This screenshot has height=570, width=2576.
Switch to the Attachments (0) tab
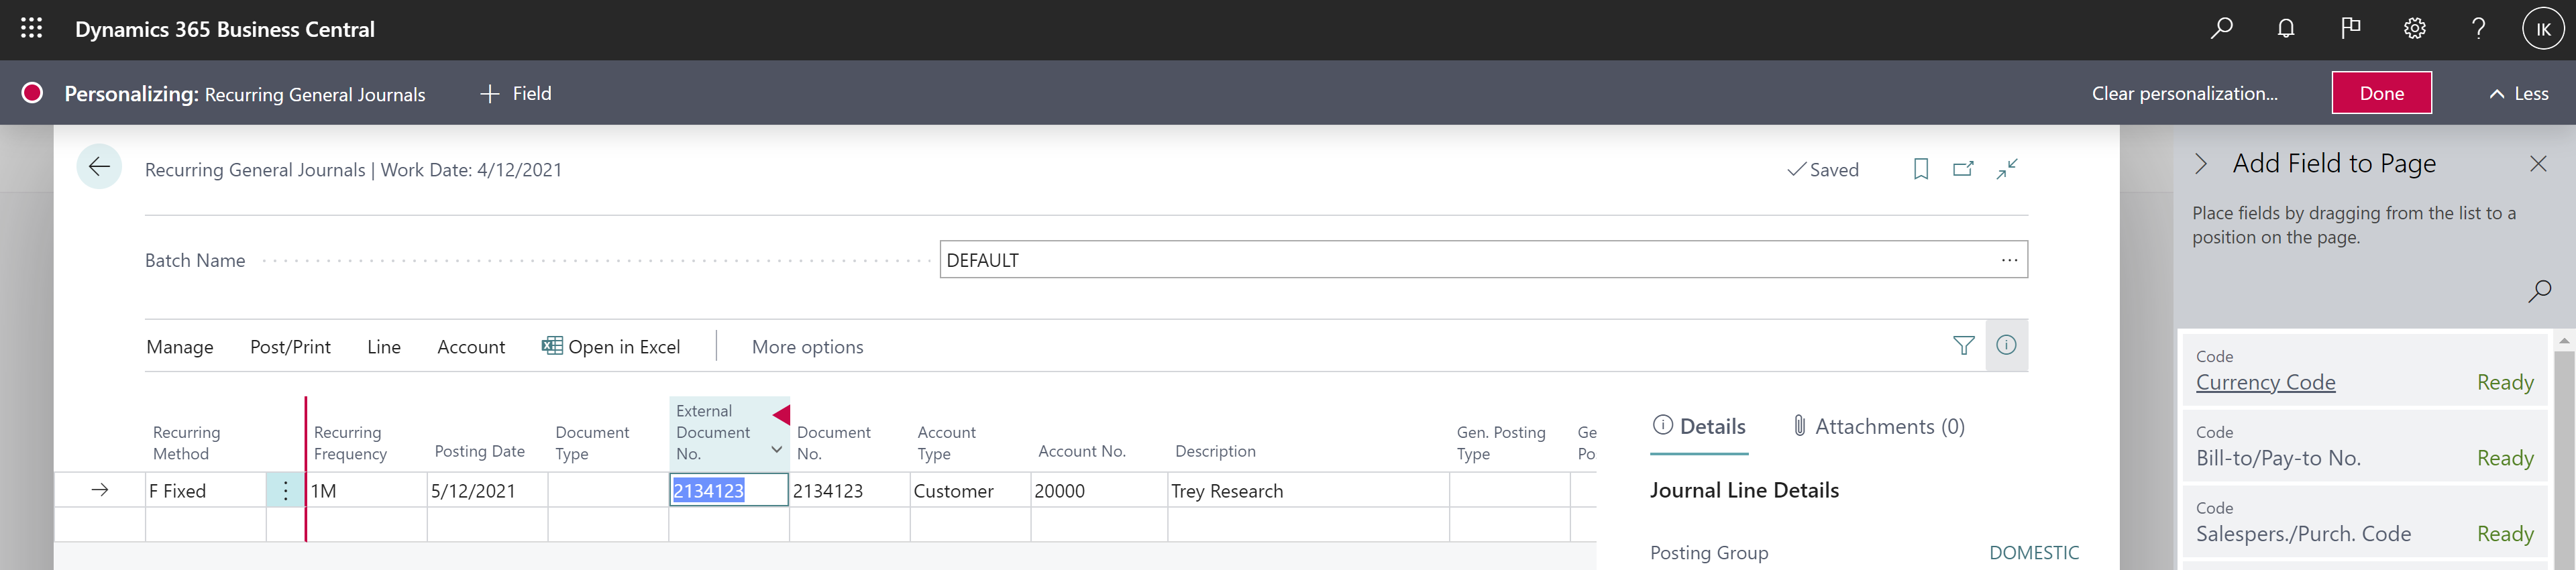pos(1878,427)
